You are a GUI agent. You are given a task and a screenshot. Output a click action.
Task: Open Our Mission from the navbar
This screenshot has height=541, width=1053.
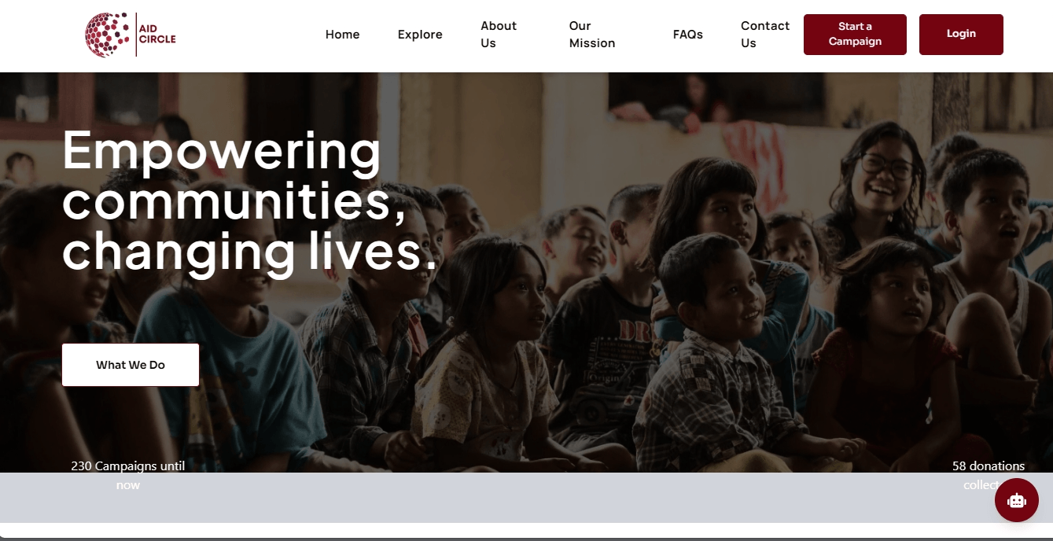tap(592, 35)
